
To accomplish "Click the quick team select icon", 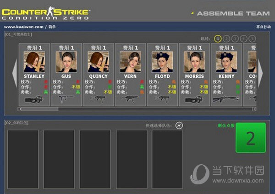I will 179,125.
